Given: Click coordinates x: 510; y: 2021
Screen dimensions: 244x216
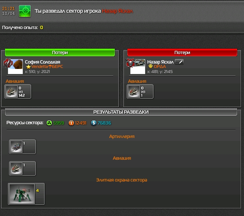Looking at the screenshot, I should pyautogui.click(x=37, y=72).
